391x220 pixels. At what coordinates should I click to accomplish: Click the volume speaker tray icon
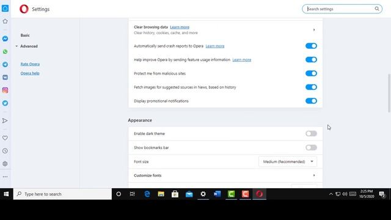(x=345, y=194)
